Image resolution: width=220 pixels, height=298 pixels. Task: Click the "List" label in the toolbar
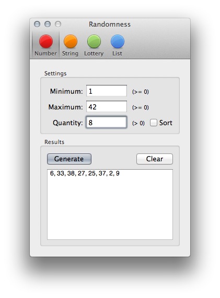tap(117, 53)
